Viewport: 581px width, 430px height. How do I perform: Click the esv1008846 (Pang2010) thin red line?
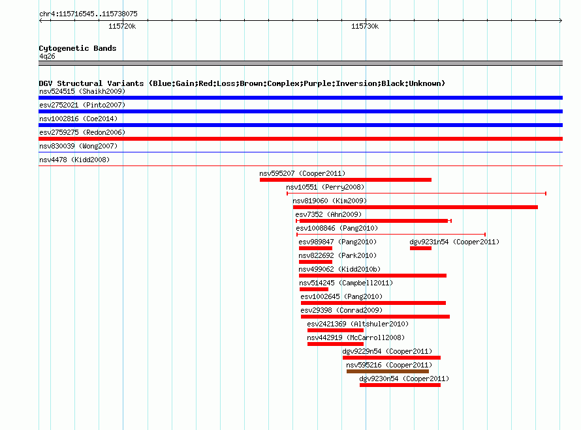point(391,235)
